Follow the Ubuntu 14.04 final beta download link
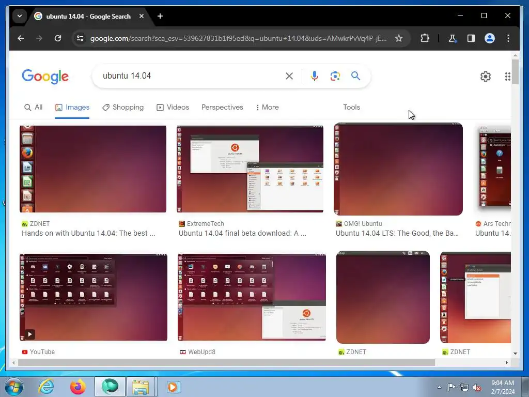This screenshot has height=397, width=529. [243, 233]
